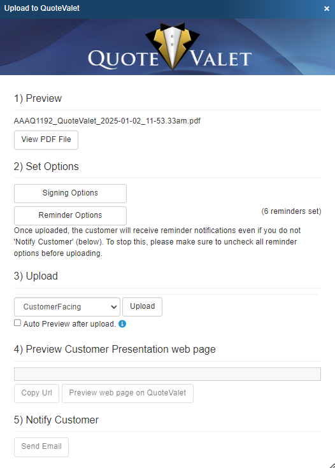Open Signing Options
The height and width of the screenshot is (468, 335).
(x=70, y=193)
